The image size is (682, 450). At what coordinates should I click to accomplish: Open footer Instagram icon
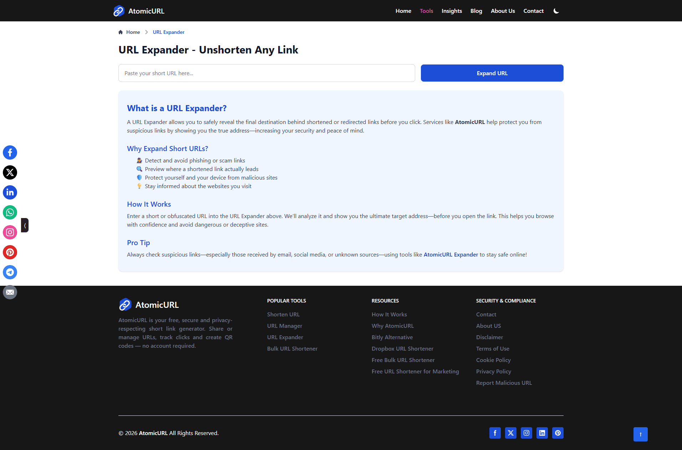pyautogui.click(x=526, y=433)
